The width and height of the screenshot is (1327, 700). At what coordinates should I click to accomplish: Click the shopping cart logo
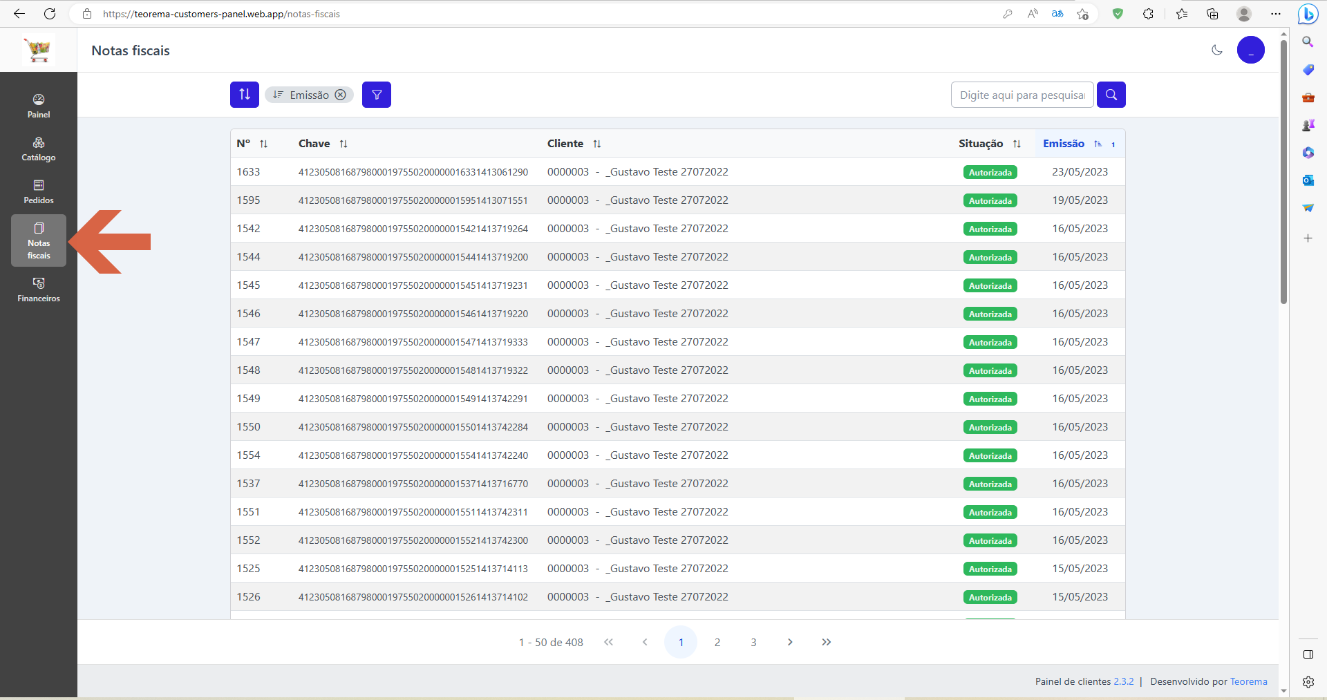pos(38,50)
